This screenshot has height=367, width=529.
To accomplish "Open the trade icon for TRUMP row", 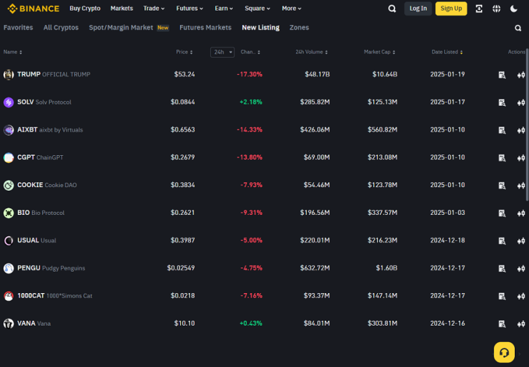I will point(521,75).
